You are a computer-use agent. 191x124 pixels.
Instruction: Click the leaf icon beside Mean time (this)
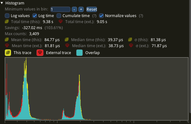pos(7,40)
